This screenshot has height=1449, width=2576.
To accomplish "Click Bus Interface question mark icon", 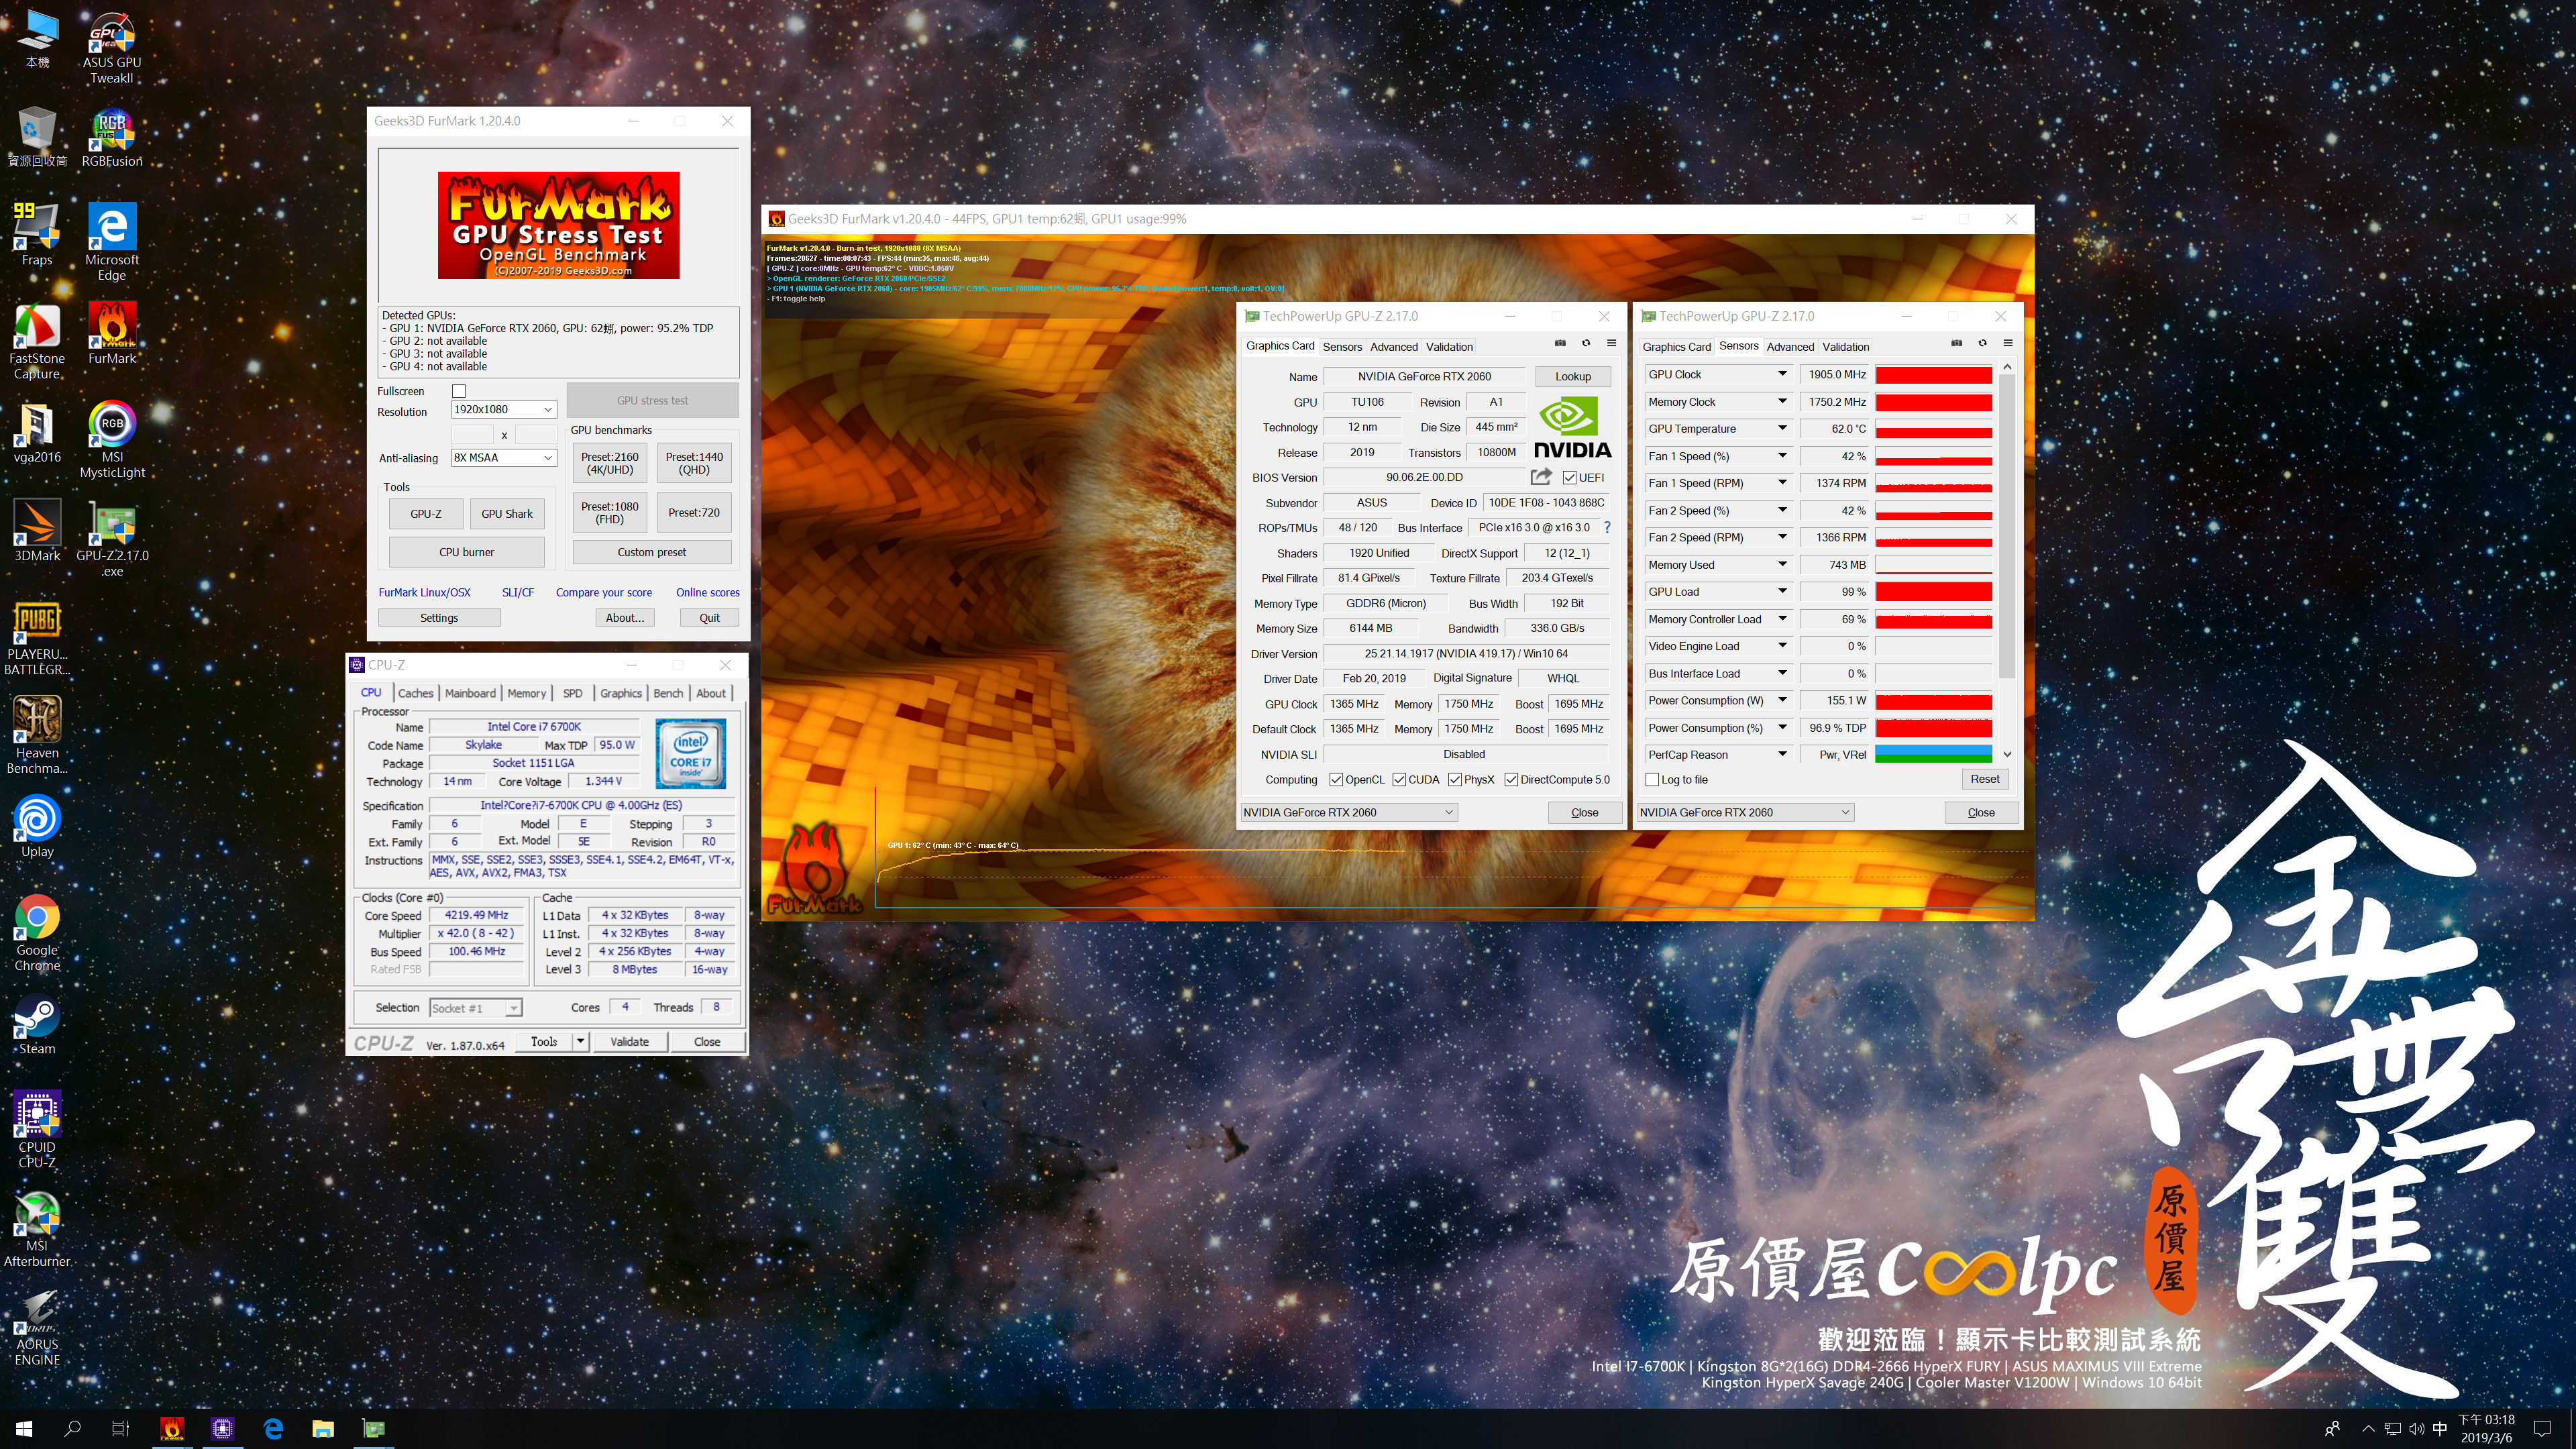I will point(1607,527).
